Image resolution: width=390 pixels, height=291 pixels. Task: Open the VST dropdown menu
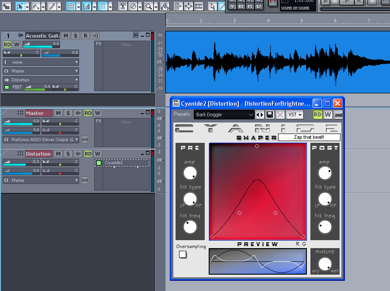[x=295, y=115]
